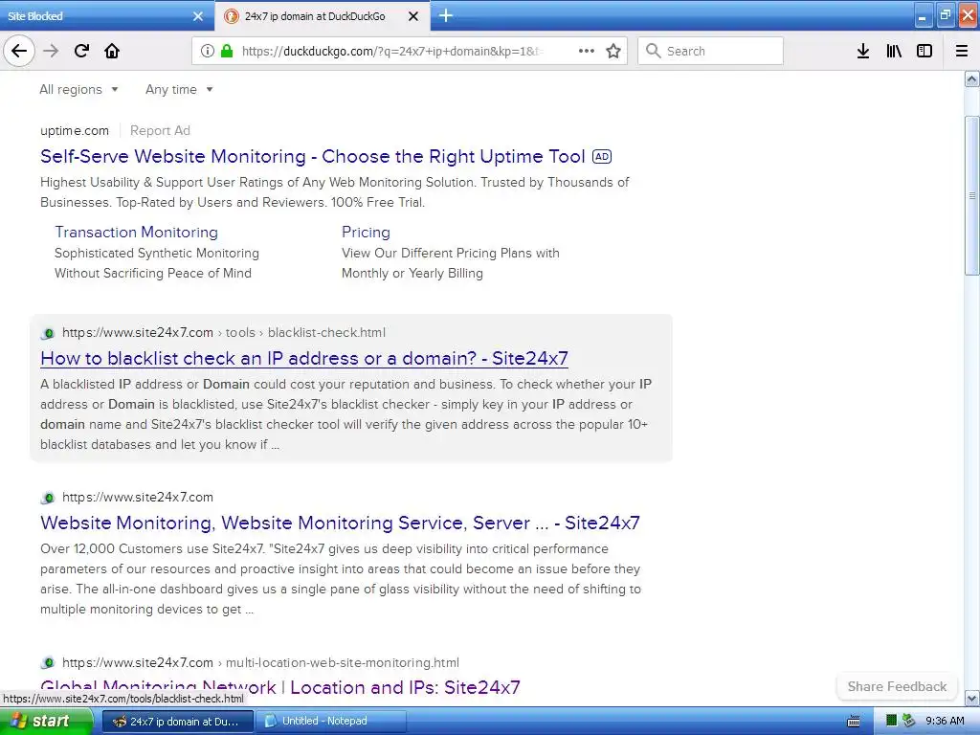Click favicon of the site24x7.com homepage result
The image size is (980, 735).
tap(48, 498)
